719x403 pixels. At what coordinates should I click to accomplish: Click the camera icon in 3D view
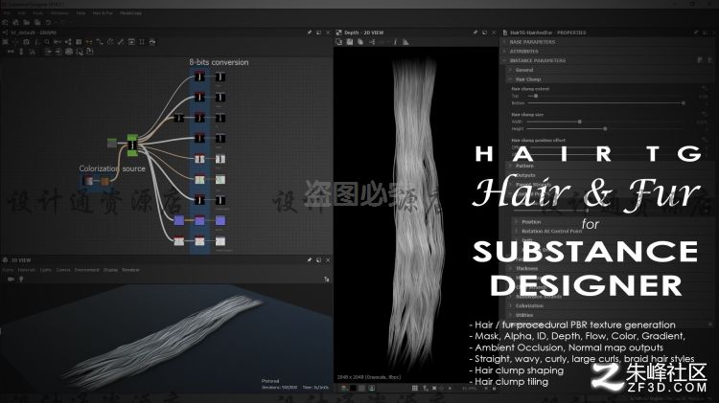(x=11, y=279)
